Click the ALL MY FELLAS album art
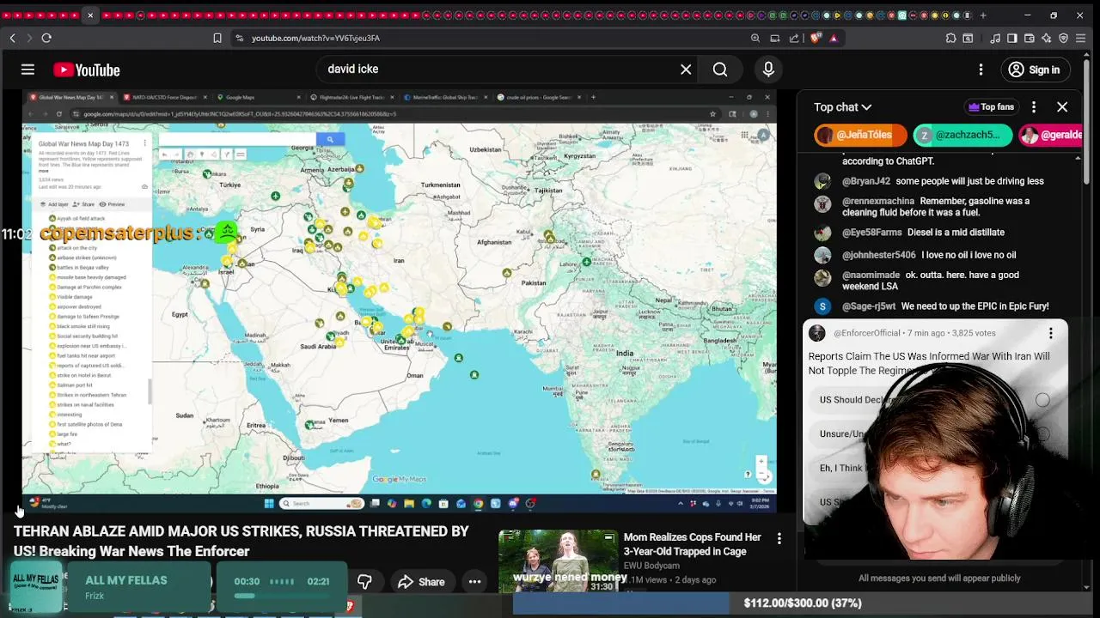 click(x=35, y=587)
